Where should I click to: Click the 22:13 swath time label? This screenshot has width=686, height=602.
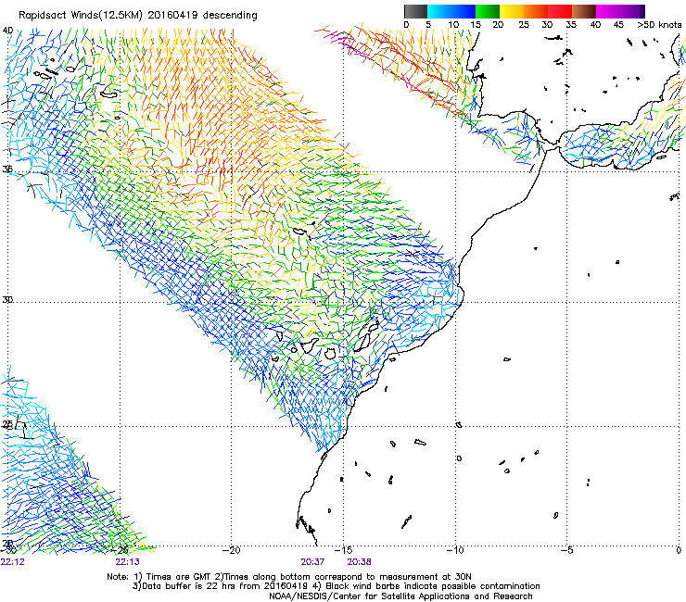(127, 562)
